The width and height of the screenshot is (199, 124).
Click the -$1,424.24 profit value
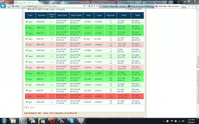[123, 97]
